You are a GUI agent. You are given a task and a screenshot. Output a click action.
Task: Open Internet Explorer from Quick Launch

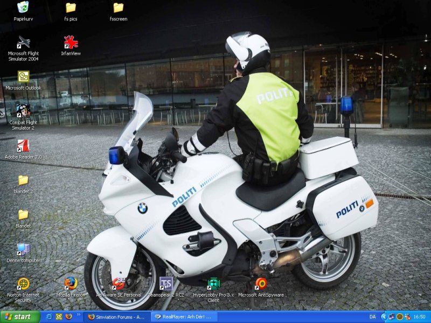pyautogui.click(x=50, y=317)
